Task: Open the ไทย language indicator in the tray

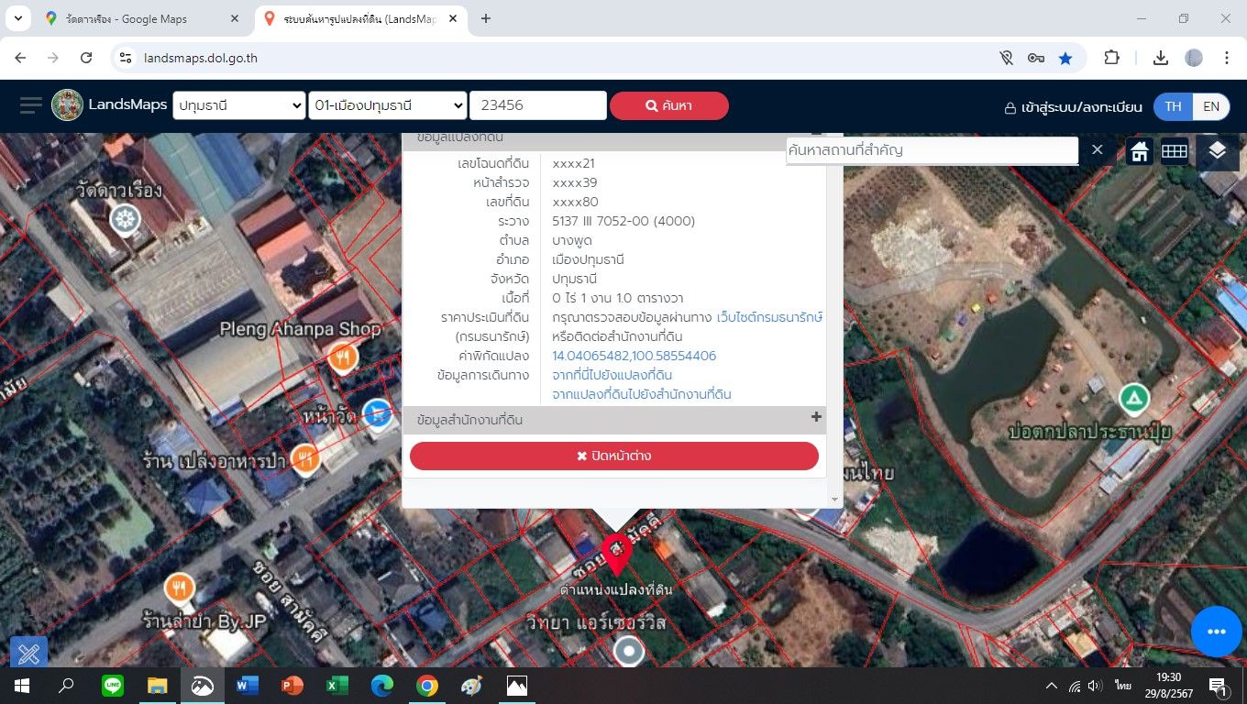Action: [x=1123, y=686]
